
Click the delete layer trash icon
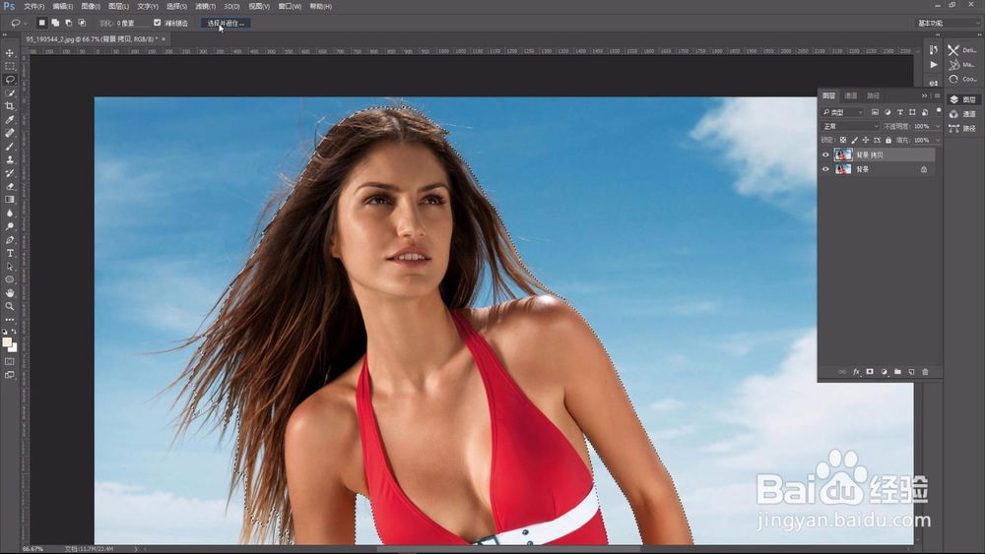click(x=925, y=372)
